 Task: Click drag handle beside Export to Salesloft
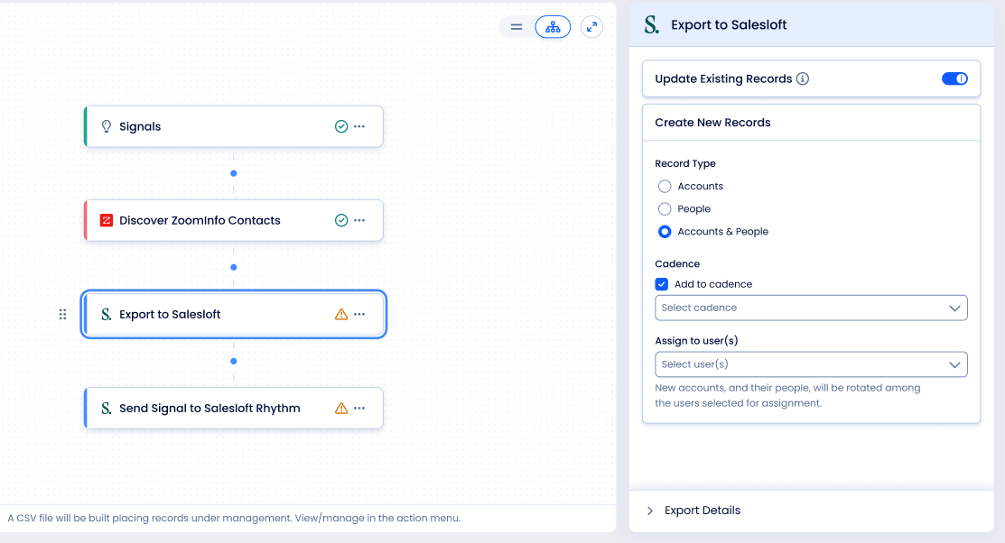(x=63, y=315)
